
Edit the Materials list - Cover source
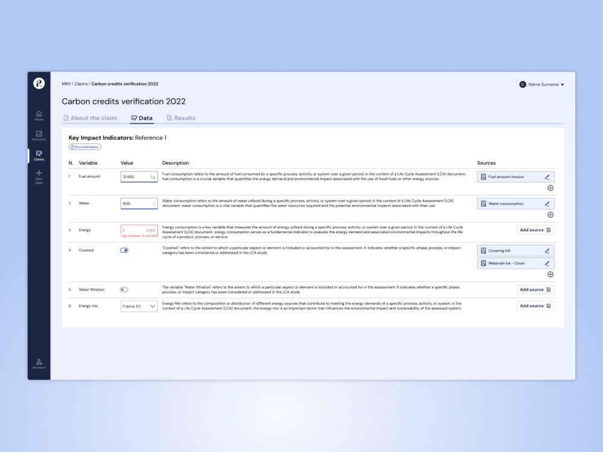547,264
